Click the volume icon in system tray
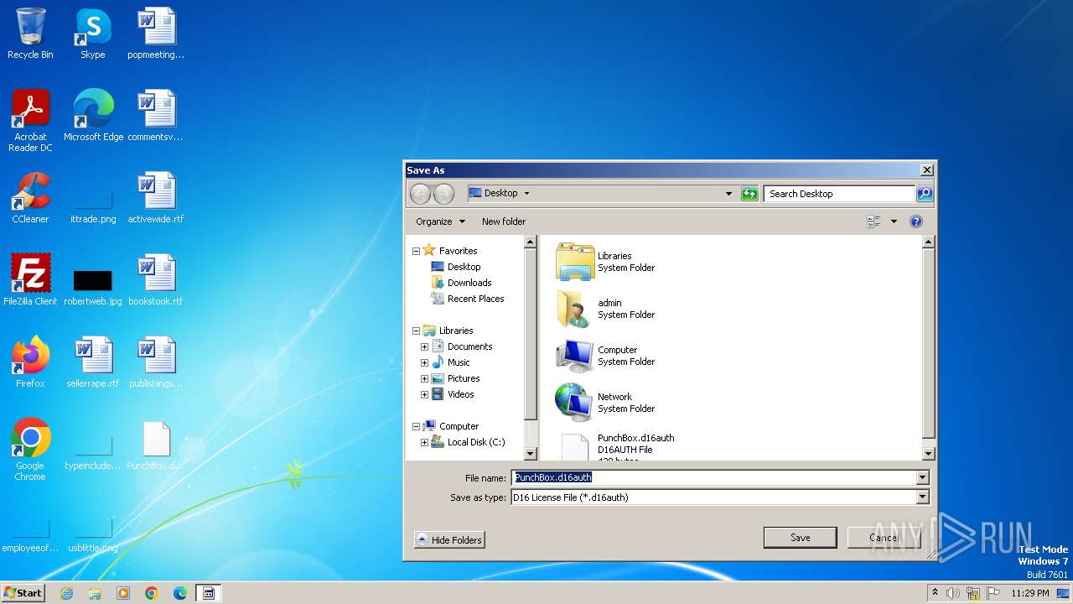 953,593
